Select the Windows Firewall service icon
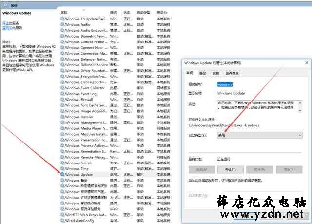The height and width of the screenshot is (224, 312). click(x=62, y=100)
